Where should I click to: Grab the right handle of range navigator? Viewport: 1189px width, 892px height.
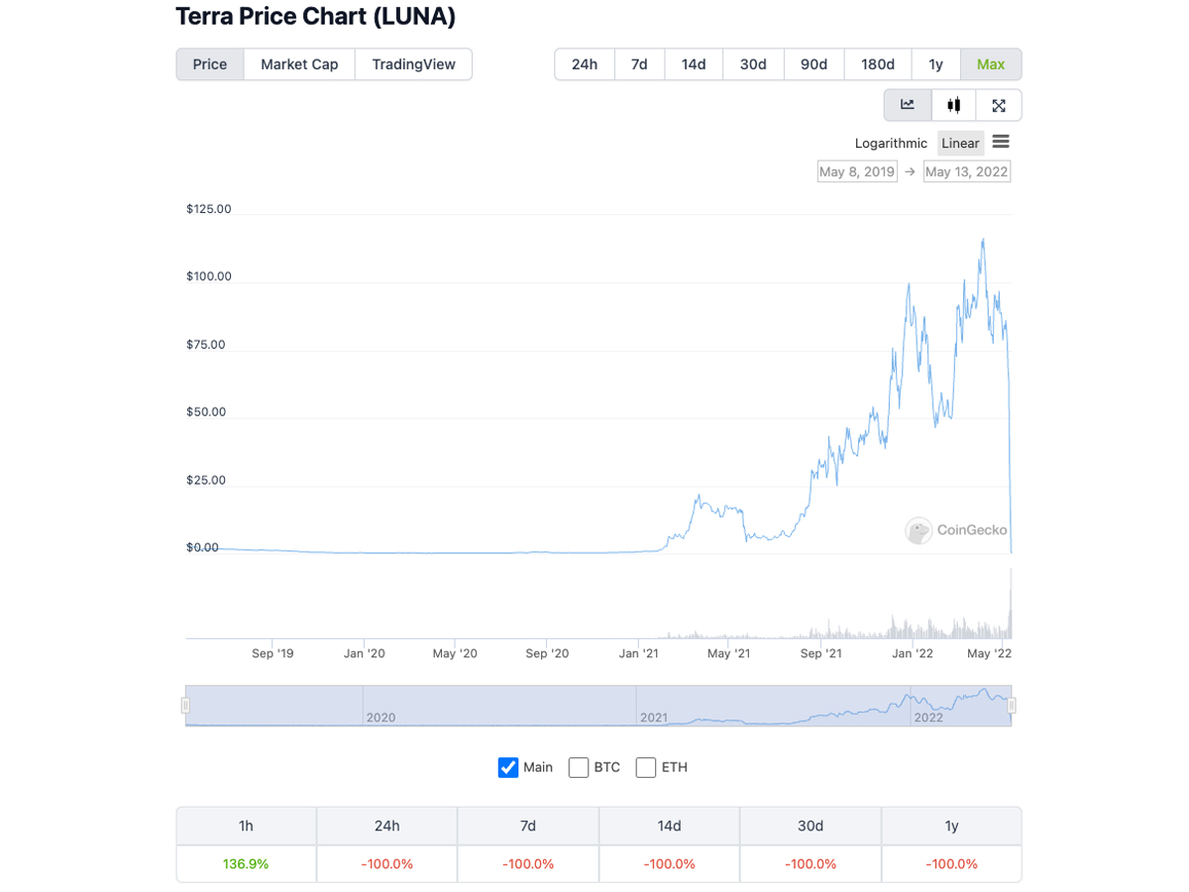click(1012, 706)
